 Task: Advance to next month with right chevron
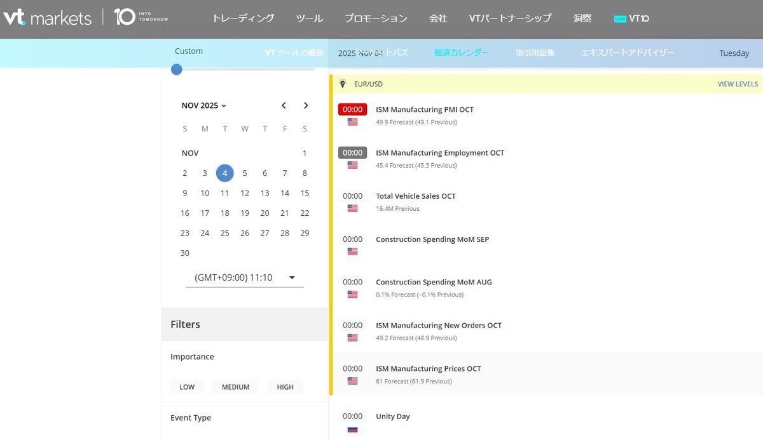[306, 105]
